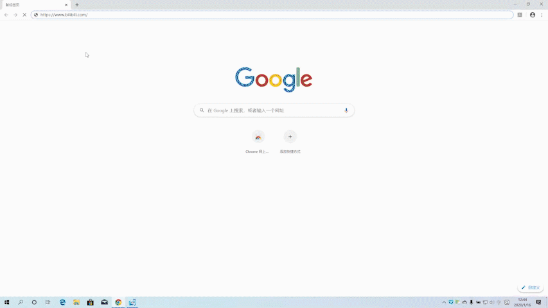Image resolution: width=548 pixels, height=308 pixels.
Task: Click the network tray icon
Action: pos(485,302)
